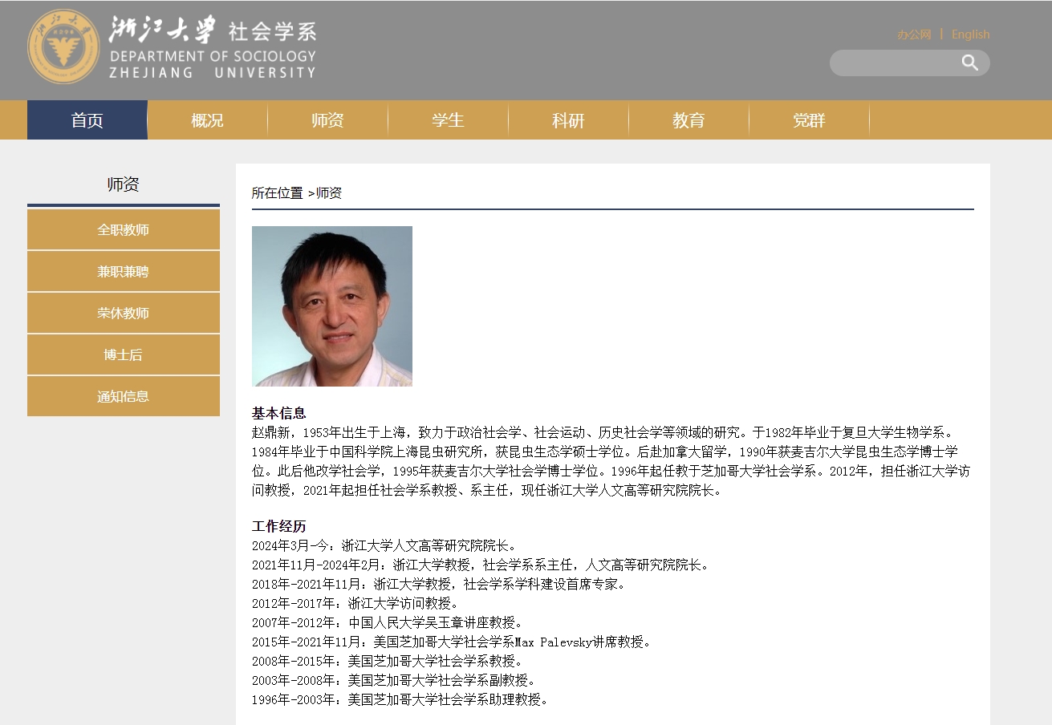
Task: Open the 办公网 link
Action: tap(914, 34)
